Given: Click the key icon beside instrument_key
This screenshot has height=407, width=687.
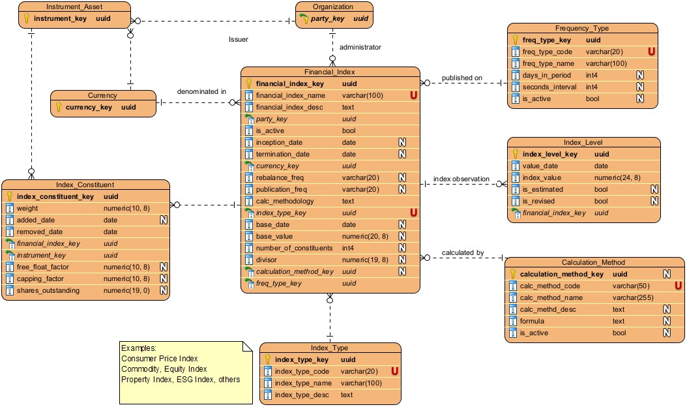Looking at the screenshot, I should tap(27, 19).
